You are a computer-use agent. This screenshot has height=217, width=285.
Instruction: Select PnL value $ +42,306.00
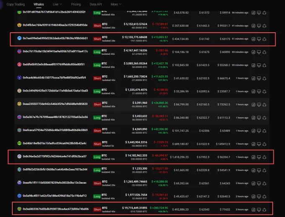(160, 129)
